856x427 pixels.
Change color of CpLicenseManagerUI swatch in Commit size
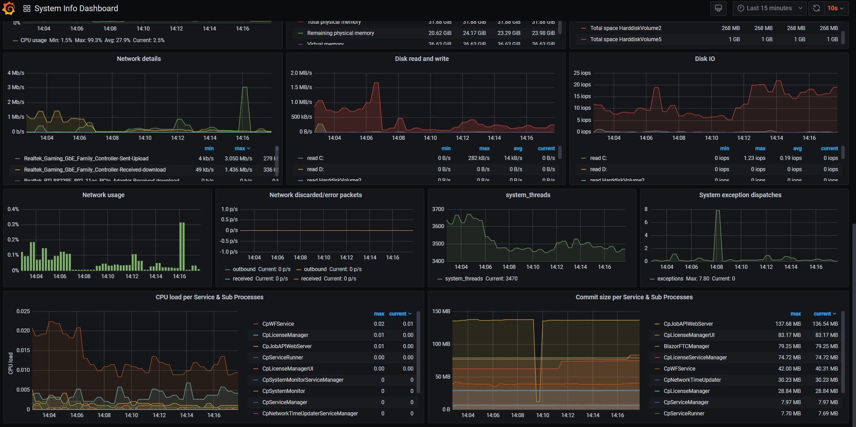(x=657, y=335)
